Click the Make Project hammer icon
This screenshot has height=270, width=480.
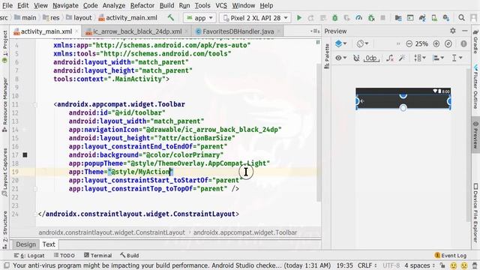pyautogui.click(x=171, y=18)
